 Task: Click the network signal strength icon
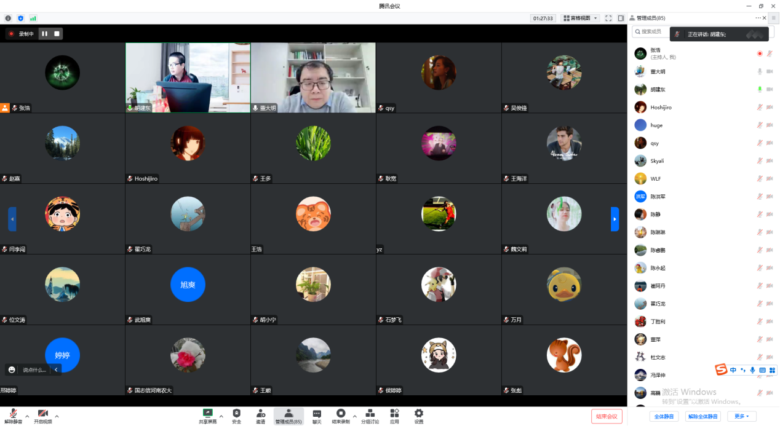coord(33,18)
